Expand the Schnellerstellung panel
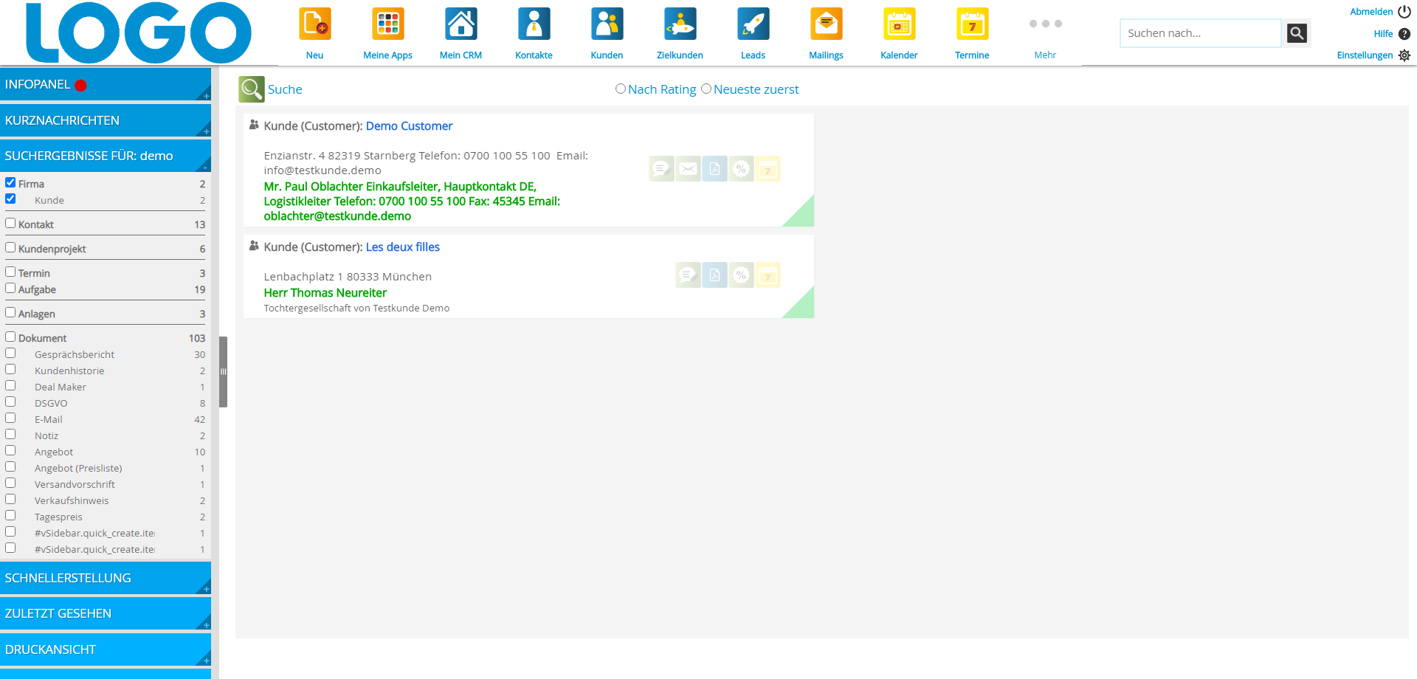 pos(105,578)
